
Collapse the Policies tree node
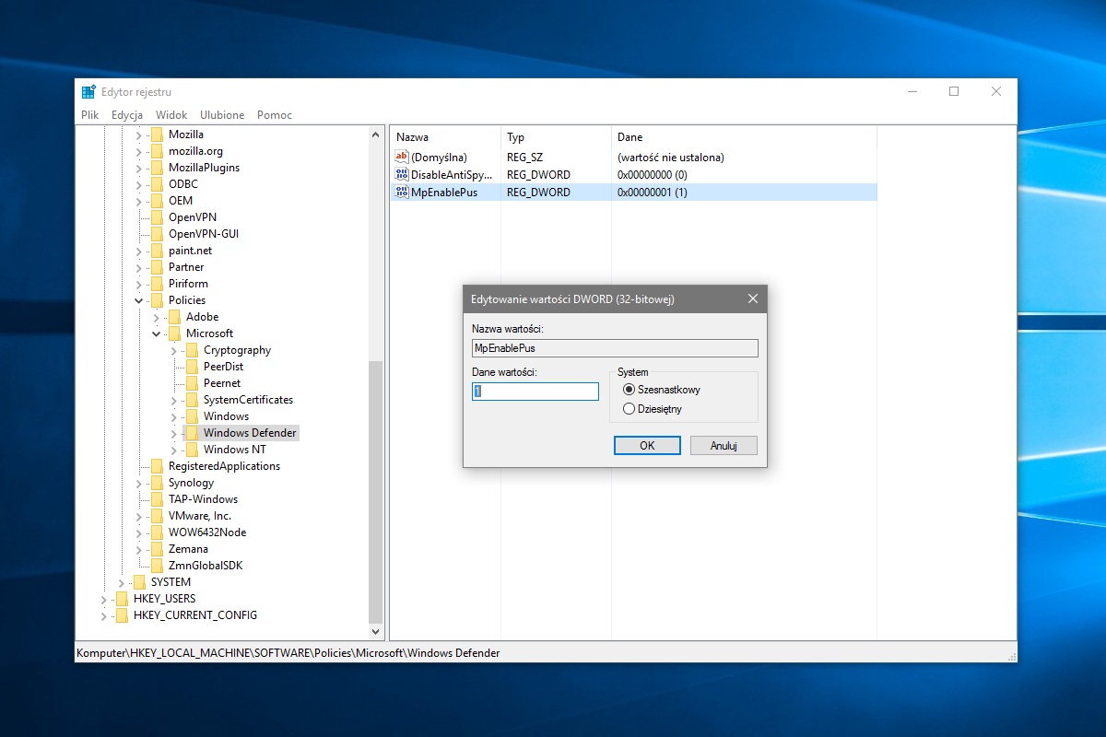[x=139, y=300]
